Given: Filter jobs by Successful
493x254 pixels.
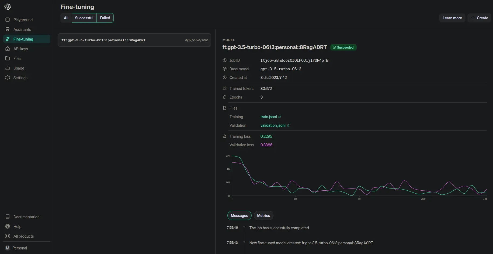Looking at the screenshot, I should click(84, 18).
